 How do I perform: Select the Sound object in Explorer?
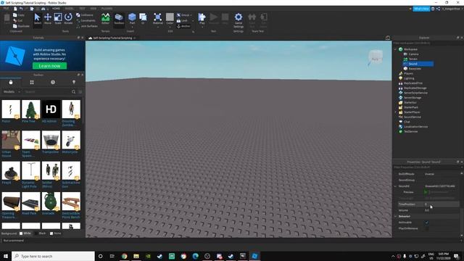point(418,64)
